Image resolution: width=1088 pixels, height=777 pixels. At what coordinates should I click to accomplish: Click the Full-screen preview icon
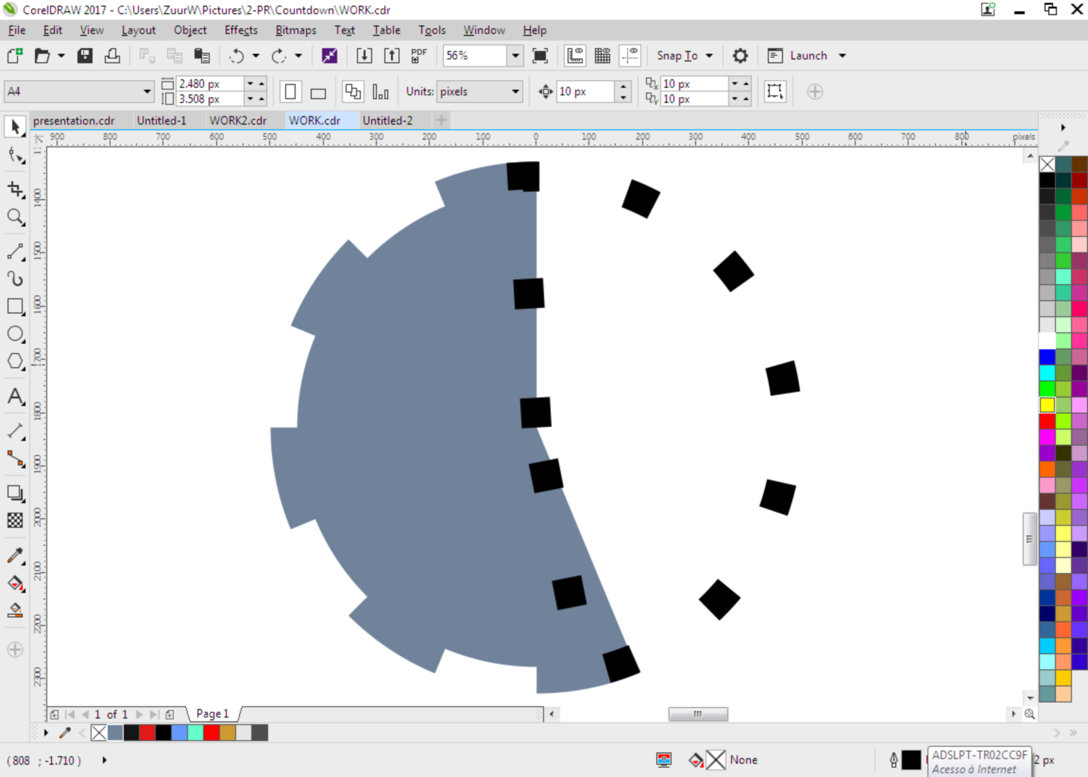click(x=541, y=56)
